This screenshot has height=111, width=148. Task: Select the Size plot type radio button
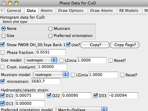click(x=4, y=36)
